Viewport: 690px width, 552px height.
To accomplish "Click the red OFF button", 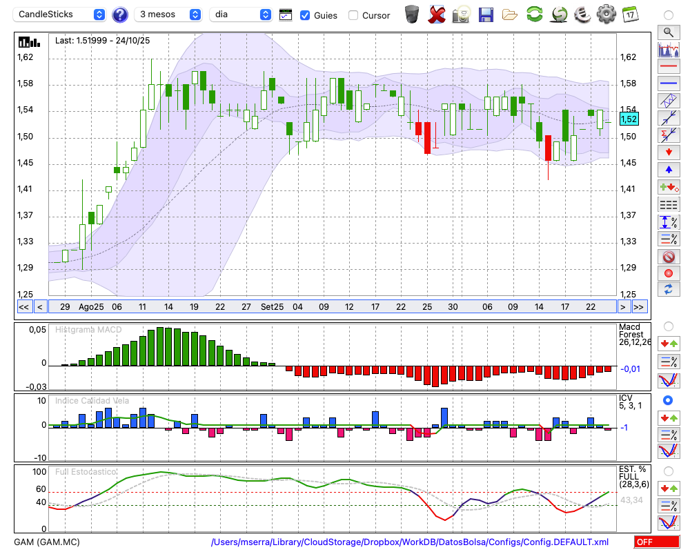I will 656,542.
